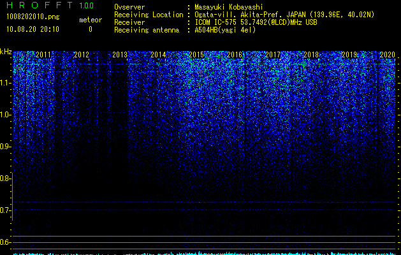The image size is (401, 255).
Task: Select location text Ogata-vill. Akita-Pref. JAPAN
Action: 249,15
